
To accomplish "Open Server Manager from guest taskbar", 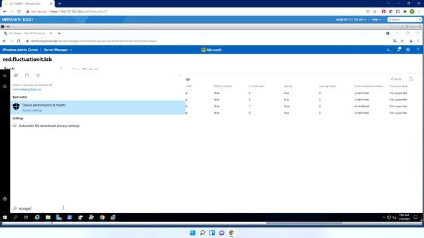I will pos(59,218).
